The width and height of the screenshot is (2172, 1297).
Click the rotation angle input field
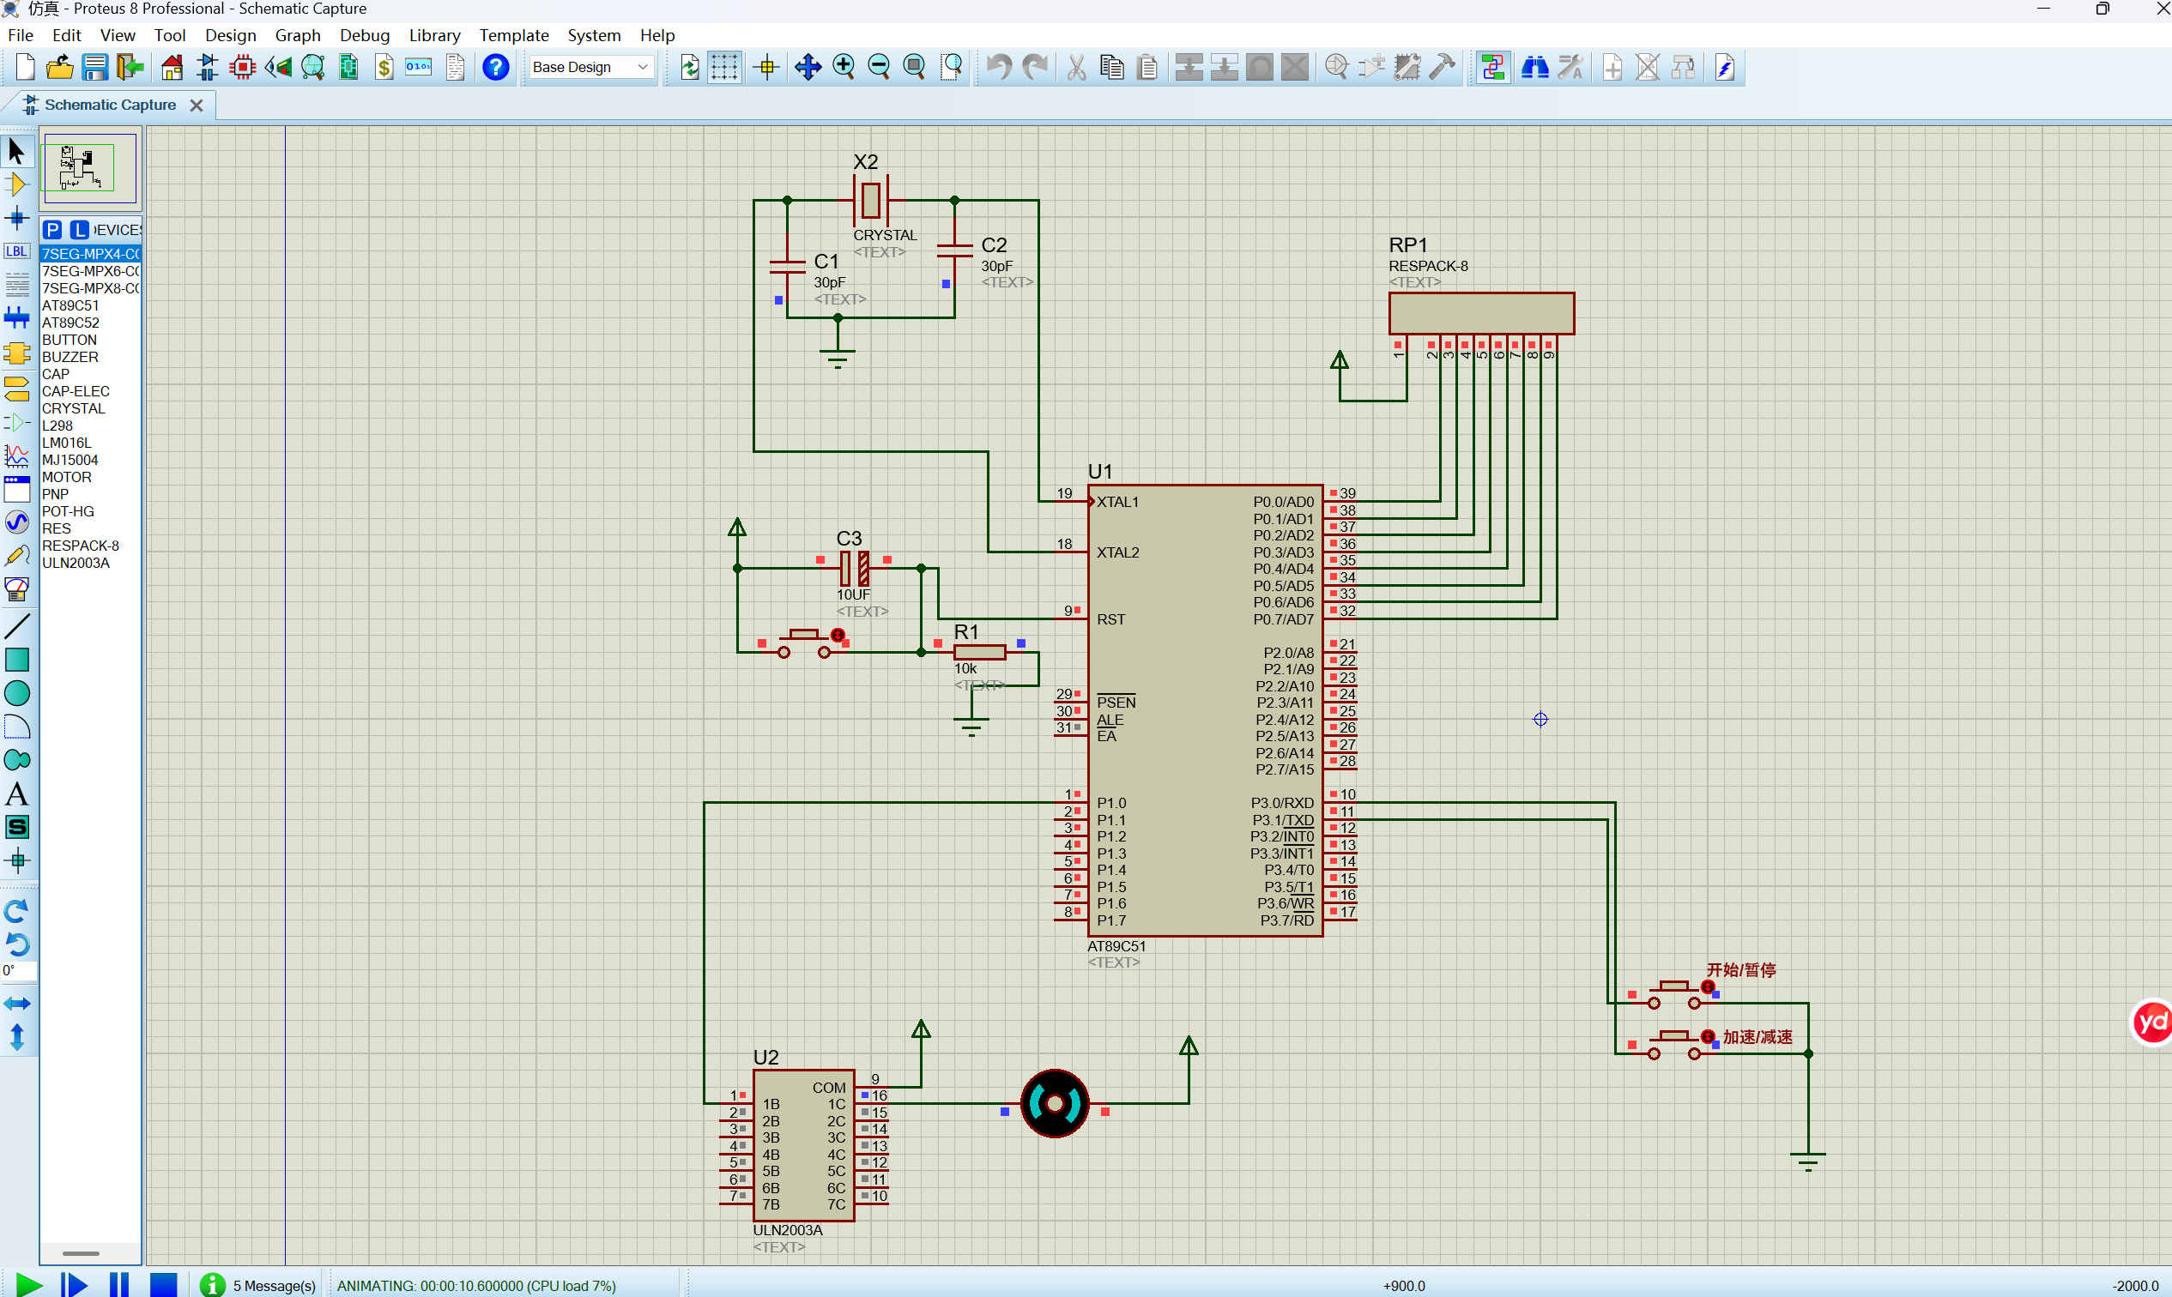(x=18, y=970)
